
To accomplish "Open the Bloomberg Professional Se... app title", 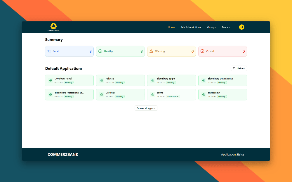I will coord(69,93).
